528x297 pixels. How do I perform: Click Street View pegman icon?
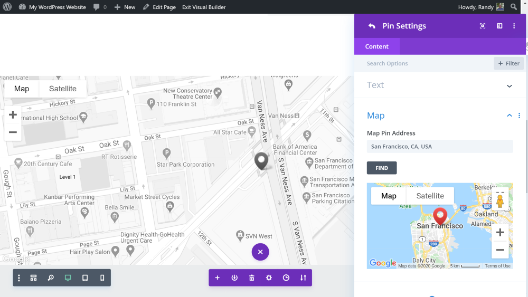pyautogui.click(x=500, y=201)
